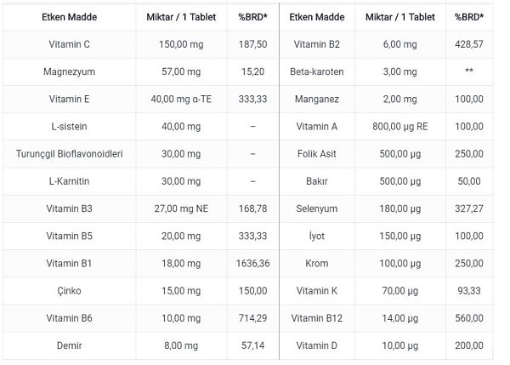The height and width of the screenshot is (365, 510).
Task: Select the Vitamin C cell
Action: (70, 44)
